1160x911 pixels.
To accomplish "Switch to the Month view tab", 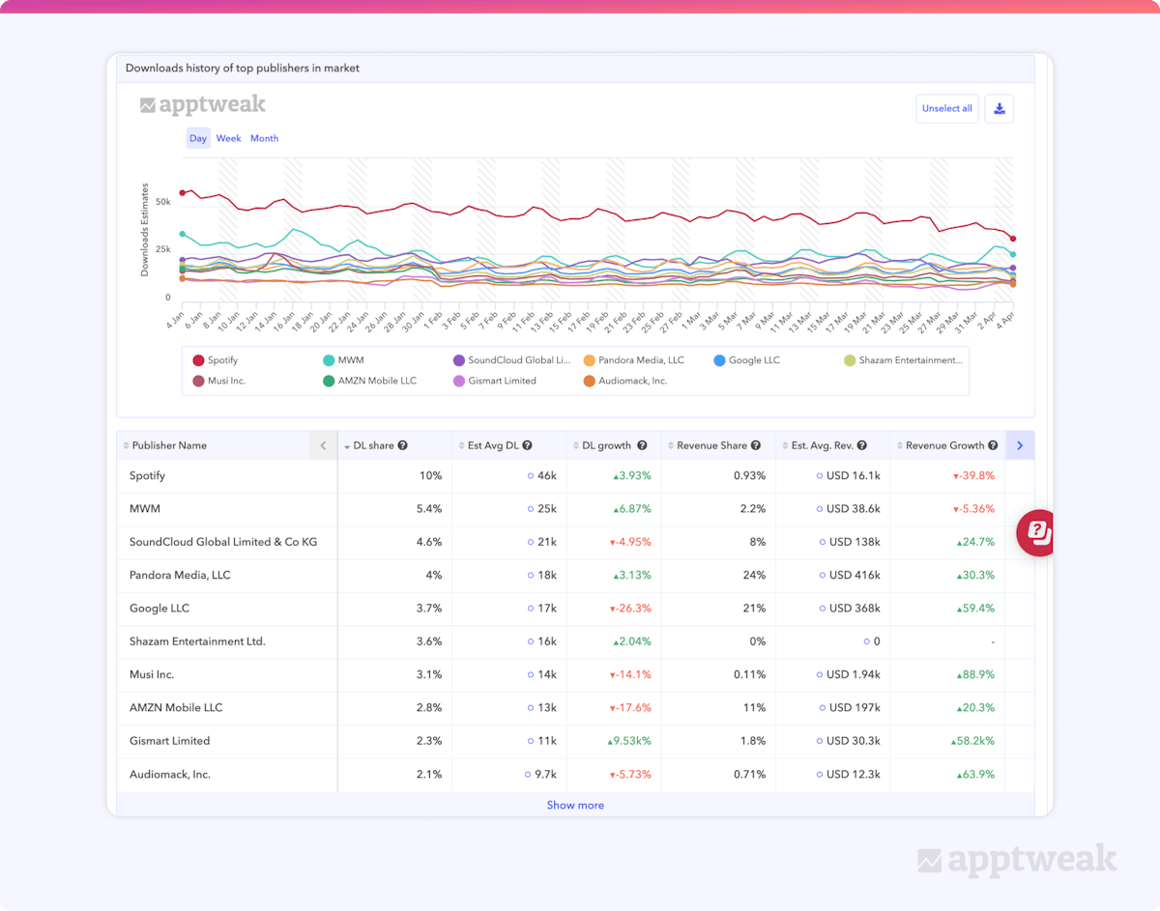I will 264,138.
